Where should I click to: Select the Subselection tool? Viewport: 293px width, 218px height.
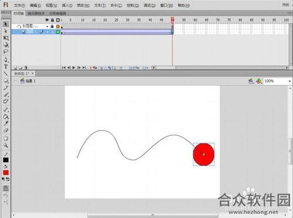6,31
